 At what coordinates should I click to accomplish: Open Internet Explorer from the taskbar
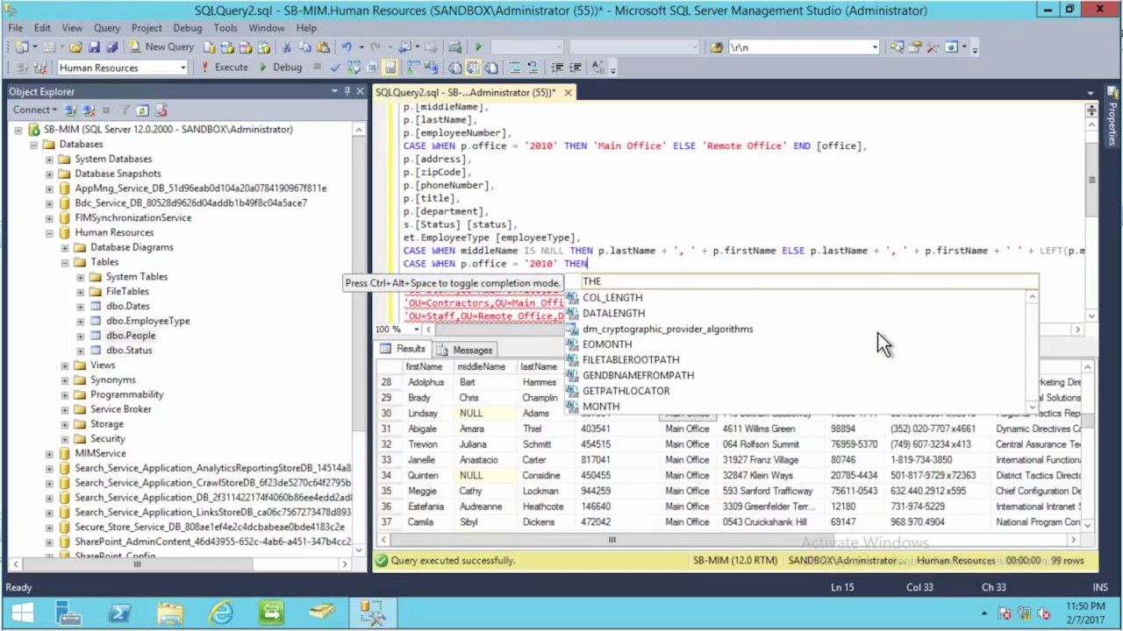click(221, 613)
